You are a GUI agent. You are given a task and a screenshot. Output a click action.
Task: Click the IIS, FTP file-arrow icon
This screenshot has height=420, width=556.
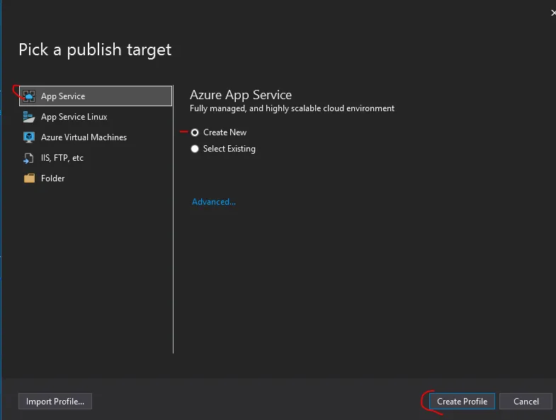pyautogui.click(x=29, y=158)
